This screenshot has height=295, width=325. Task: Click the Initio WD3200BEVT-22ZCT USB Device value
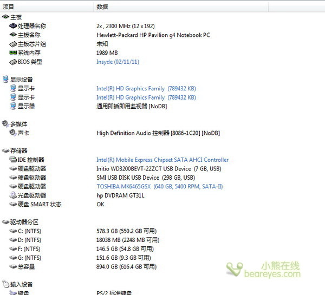tap(159, 169)
